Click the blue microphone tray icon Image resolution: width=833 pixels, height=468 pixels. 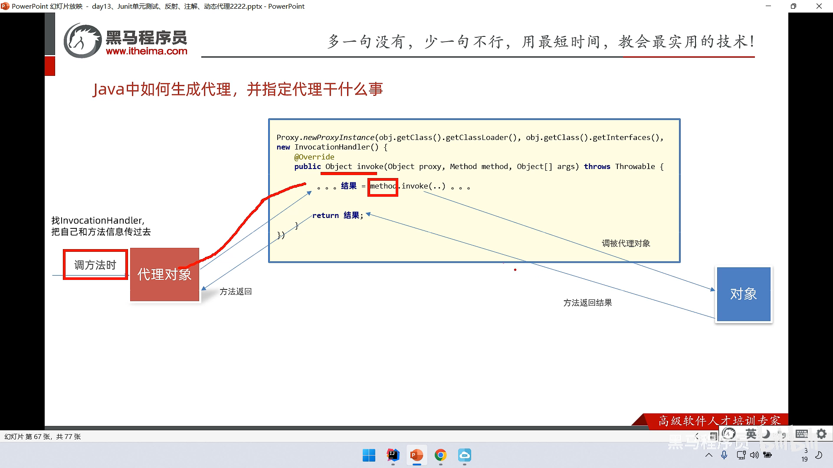(724, 455)
